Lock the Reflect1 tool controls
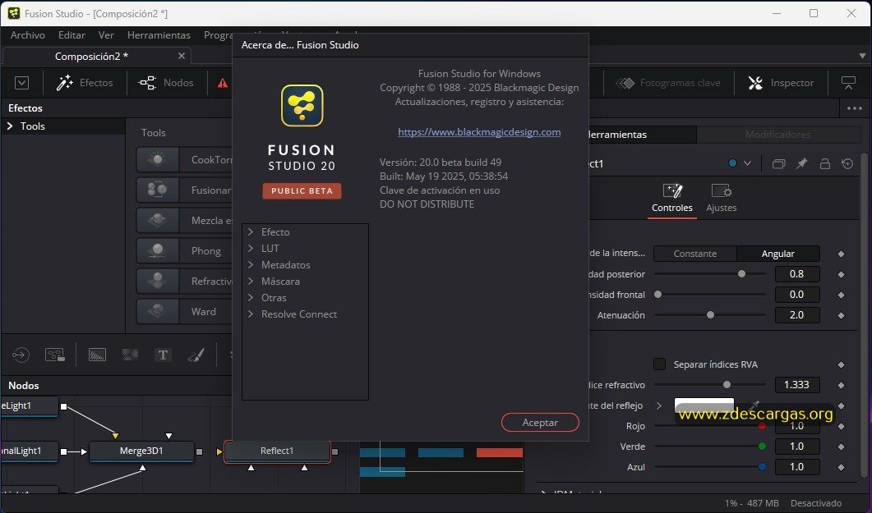 [x=824, y=164]
